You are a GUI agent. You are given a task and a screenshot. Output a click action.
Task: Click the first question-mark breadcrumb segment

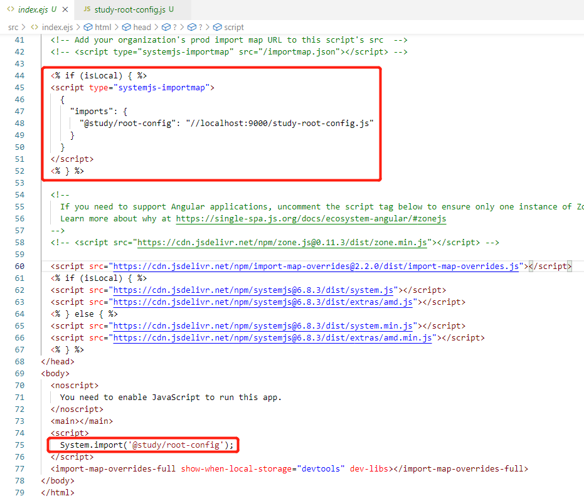click(174, 27)
